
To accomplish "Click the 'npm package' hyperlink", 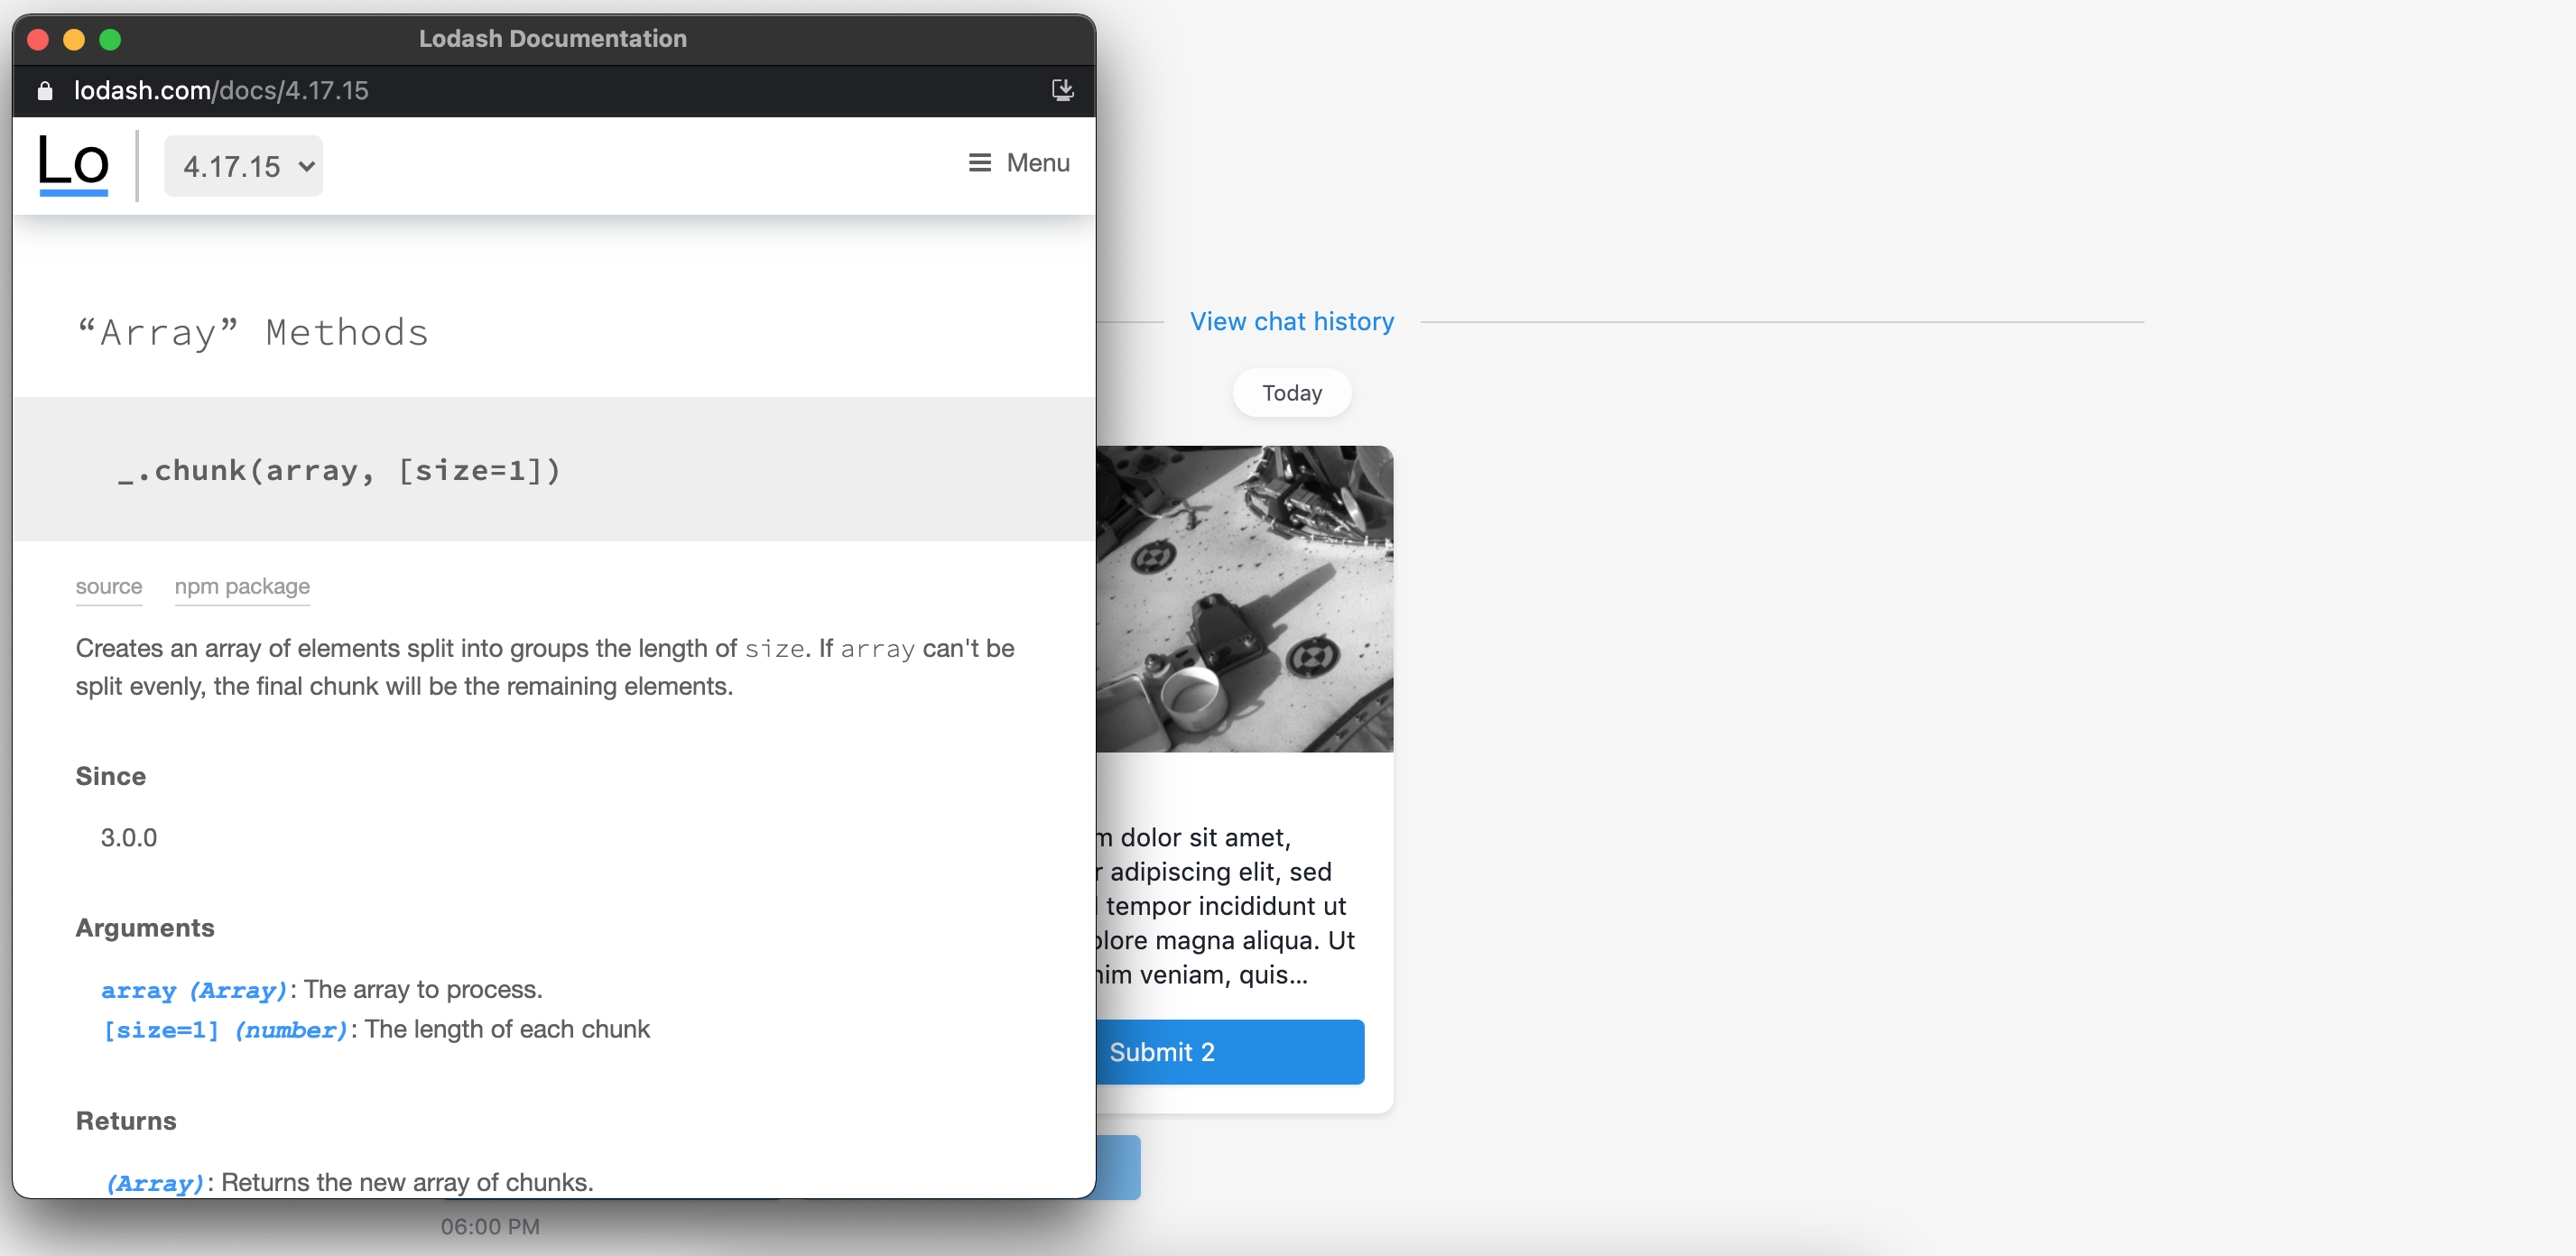I will click(242, 586).
